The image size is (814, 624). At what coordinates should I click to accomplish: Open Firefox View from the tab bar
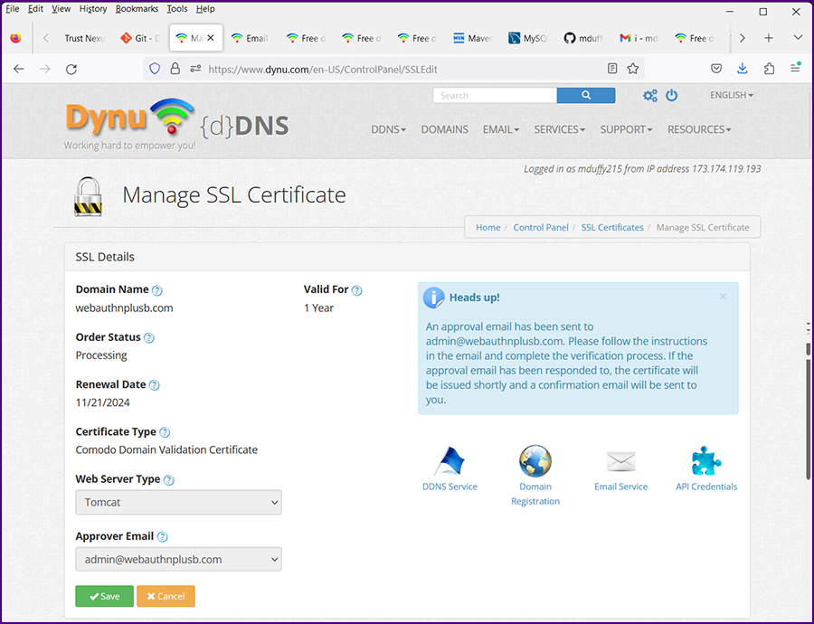pyautogui.click(x=16, y=38)
